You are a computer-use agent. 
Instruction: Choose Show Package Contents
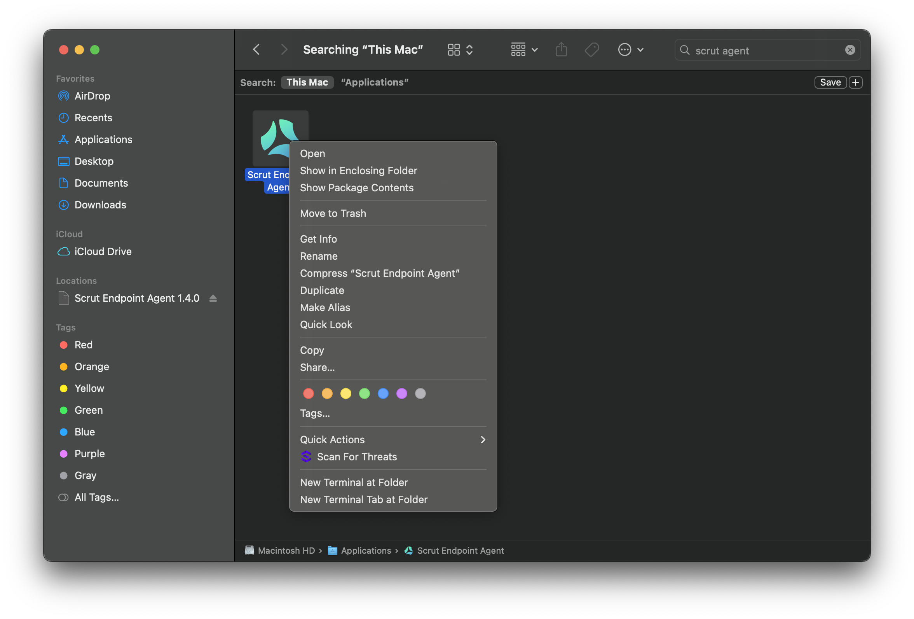(x=393, y=188)
